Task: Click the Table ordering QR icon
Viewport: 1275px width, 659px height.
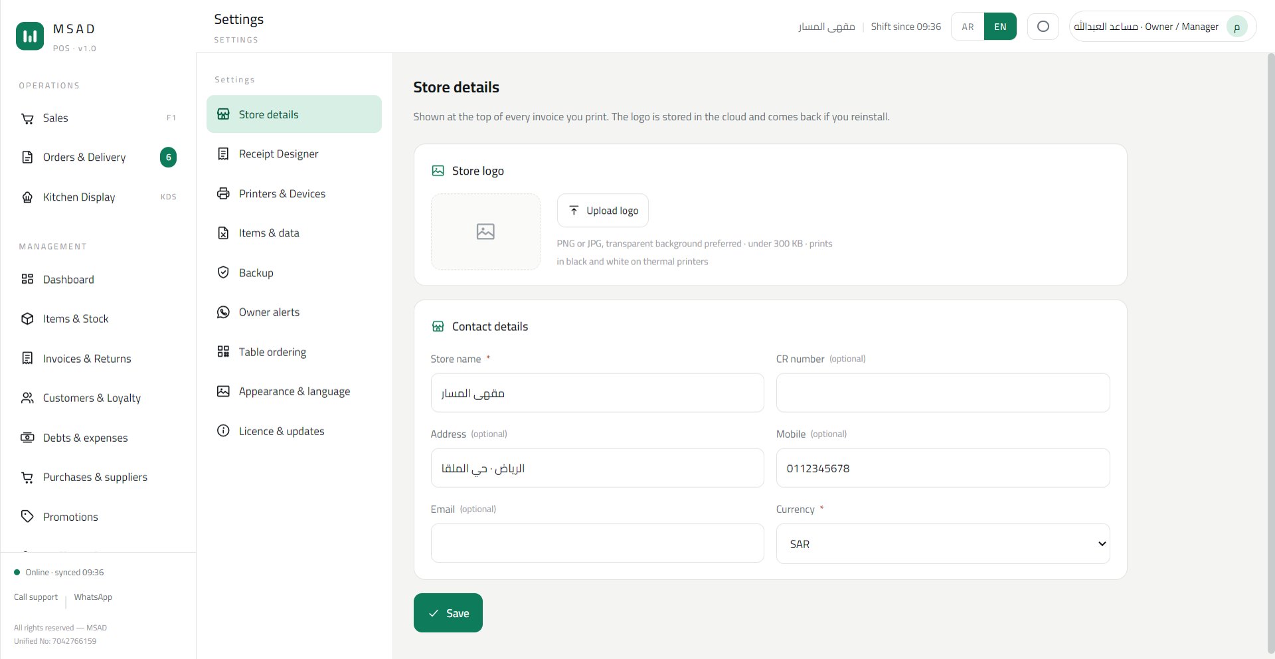Action: (x=223, y=351)
